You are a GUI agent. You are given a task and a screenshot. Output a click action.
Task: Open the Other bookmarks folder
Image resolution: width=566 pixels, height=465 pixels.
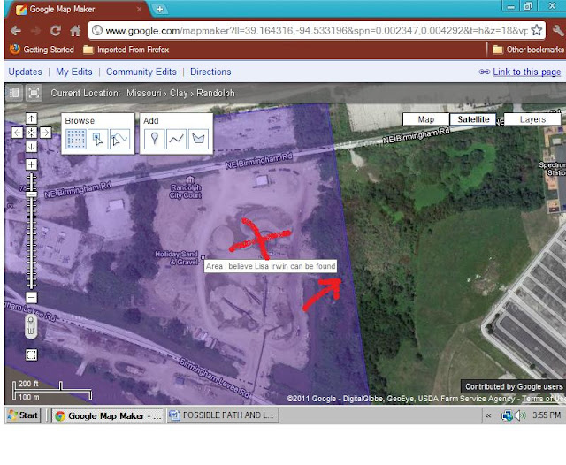529,50
